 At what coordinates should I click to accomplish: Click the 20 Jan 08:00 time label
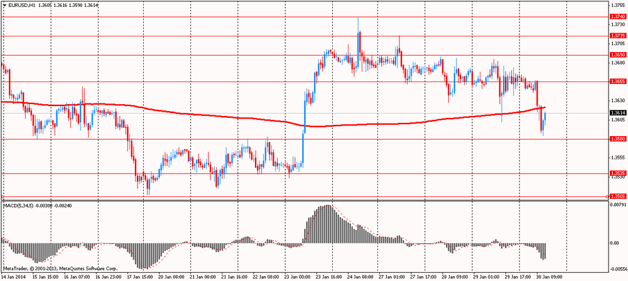(172, 277)
